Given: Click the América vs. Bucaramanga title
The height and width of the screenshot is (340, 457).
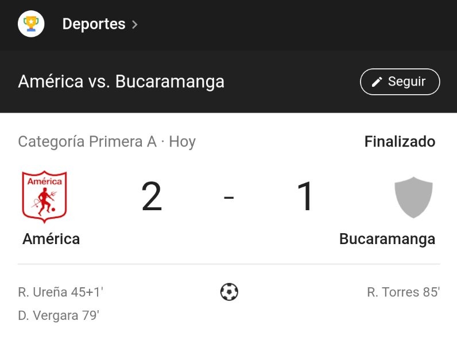Looking at the screenshot, I should click(x=121, y=82).
